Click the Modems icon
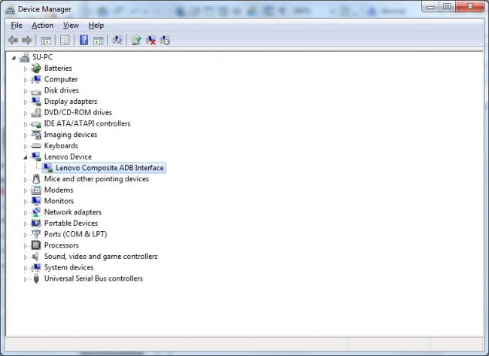Screen dimensions: 489x356 (x=36, y=190)
